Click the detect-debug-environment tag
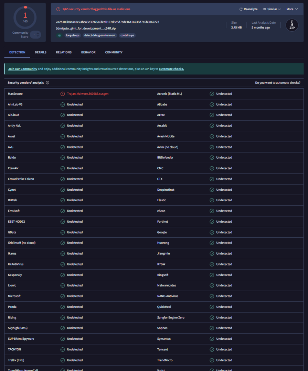The height and width of the screenshot is (371, 308). click(100, 35)
